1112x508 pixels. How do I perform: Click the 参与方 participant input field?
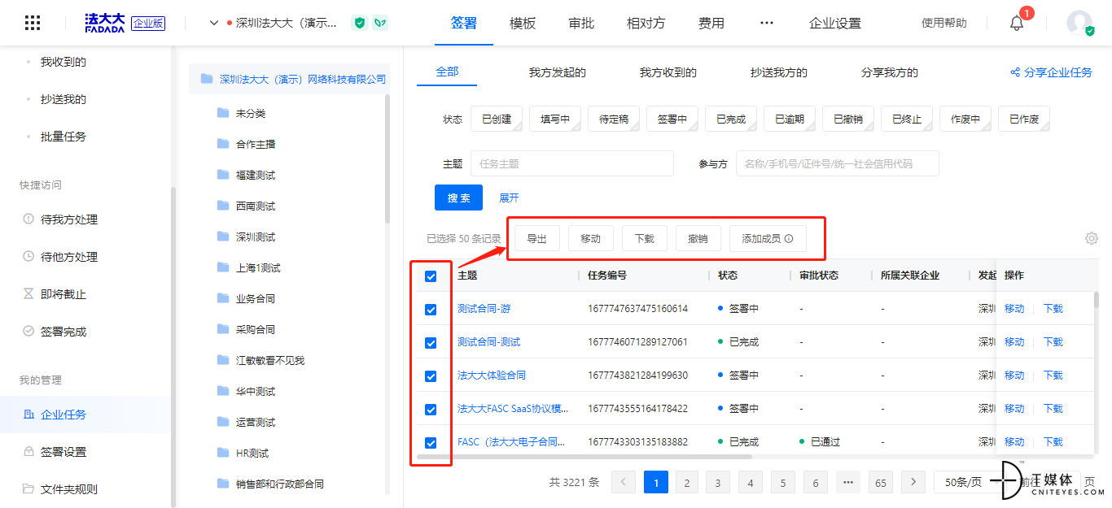tap(838, 163)
